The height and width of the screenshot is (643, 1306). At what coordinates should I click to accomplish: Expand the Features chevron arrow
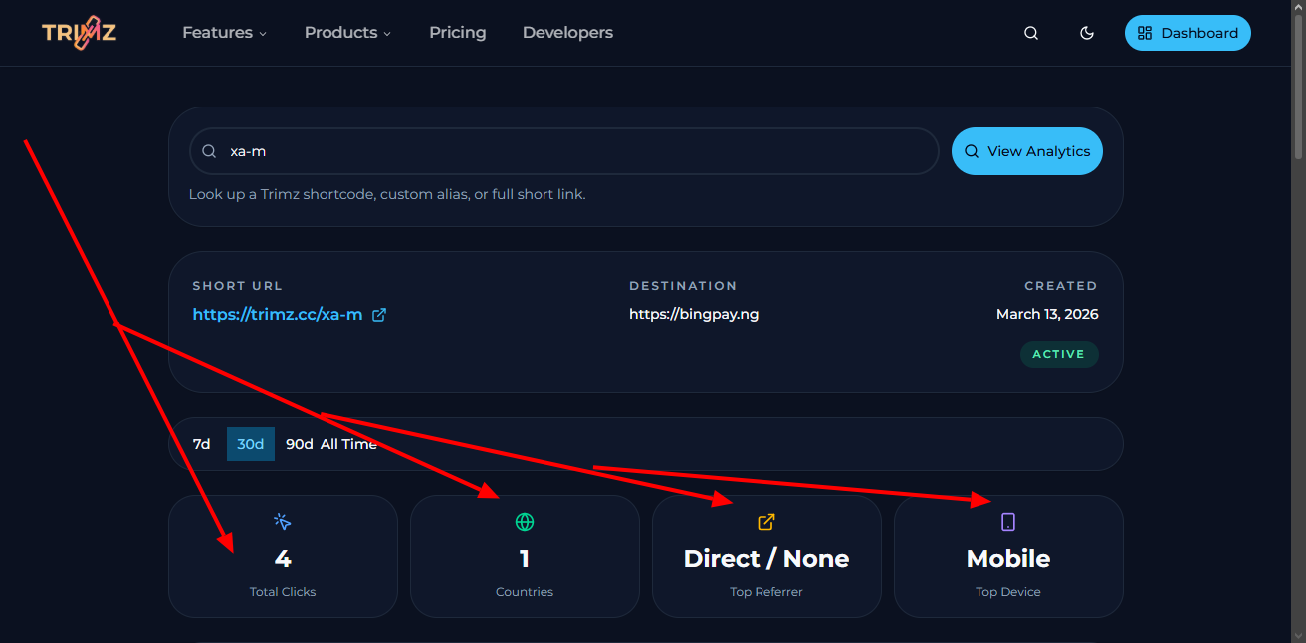coord(263,33)
